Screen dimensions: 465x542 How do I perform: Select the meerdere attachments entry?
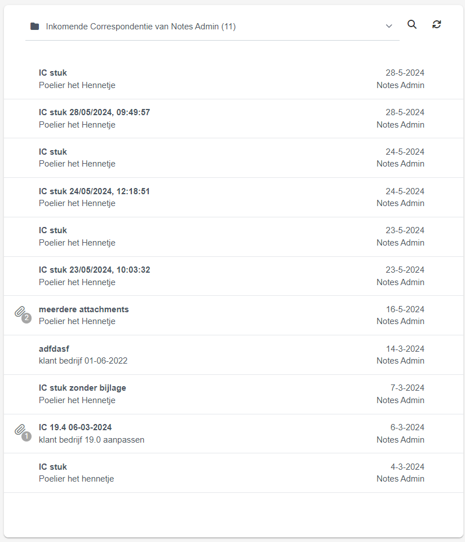[233, 315]
